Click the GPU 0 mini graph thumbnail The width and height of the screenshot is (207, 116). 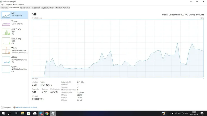click(6, 60)
